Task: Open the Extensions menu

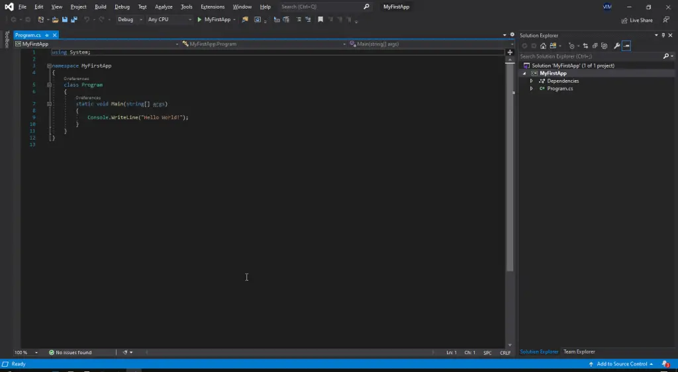Action: (213, 7)
